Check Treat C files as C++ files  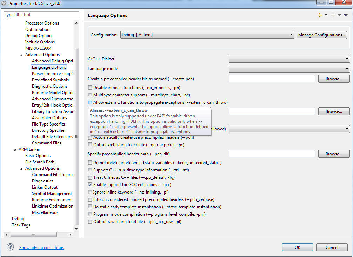point(90,177)
